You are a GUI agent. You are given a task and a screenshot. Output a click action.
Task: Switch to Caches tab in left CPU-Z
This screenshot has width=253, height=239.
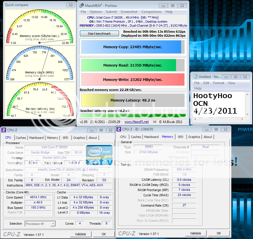(x=21, y=138)
